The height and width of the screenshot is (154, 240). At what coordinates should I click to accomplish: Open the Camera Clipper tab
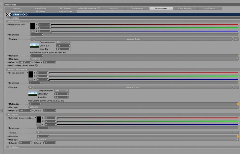tap(65, 11)
